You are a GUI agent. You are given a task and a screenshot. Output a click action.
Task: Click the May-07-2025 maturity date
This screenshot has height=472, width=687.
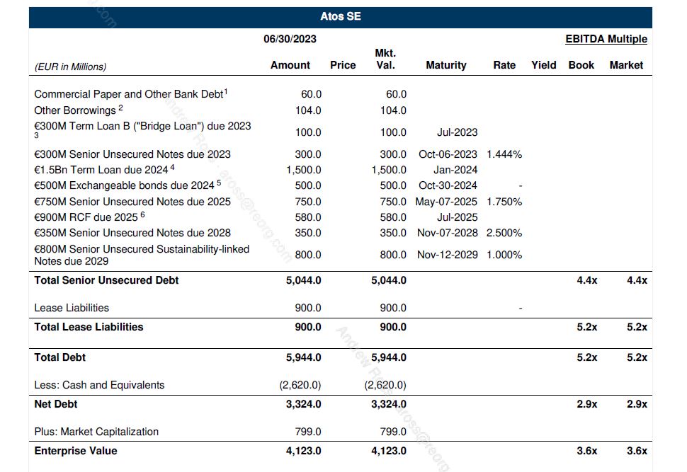[x=446, y=202]
